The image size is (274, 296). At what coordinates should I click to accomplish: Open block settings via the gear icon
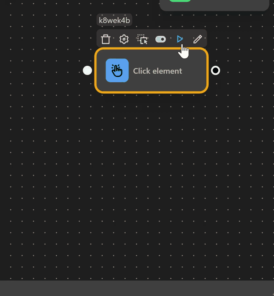[x=124, y=39]
